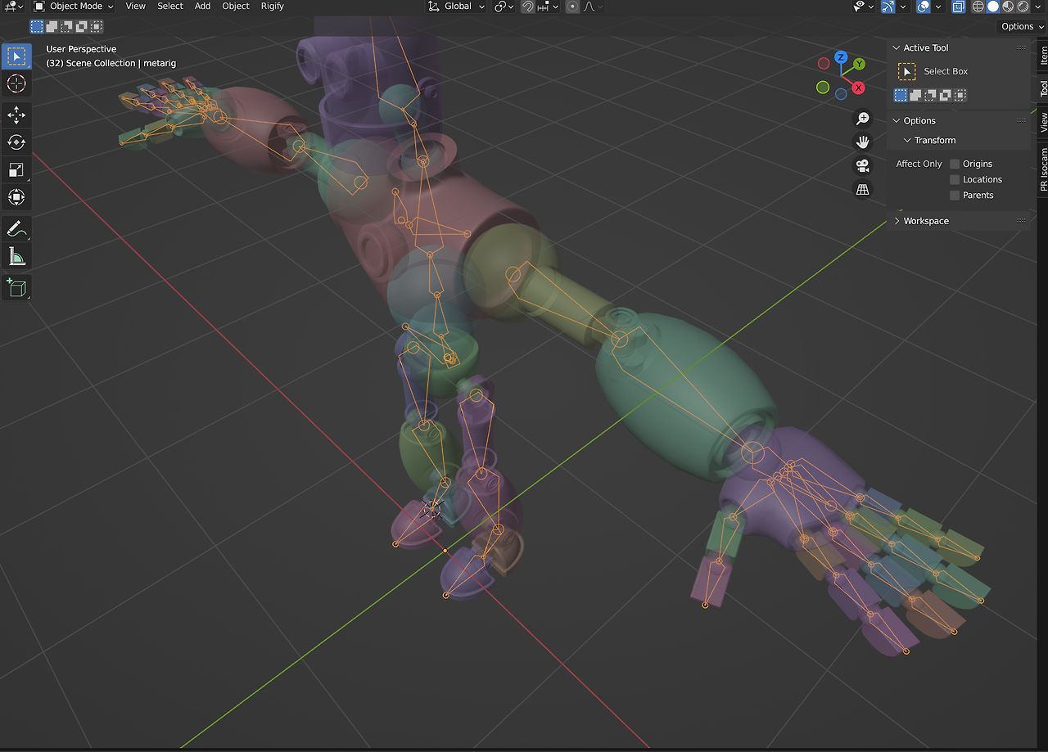The image size is (1048, 752).
Task: Select the Cursor tool in the toolbar
Action: pos(16,83)
